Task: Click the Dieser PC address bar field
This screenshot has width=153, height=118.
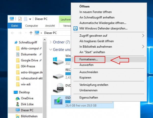Action: click(51, 33)
